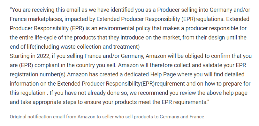Click the word "Amazon" in the caption
This screenshot has height=126, width=259.
[x=87, y=117]
